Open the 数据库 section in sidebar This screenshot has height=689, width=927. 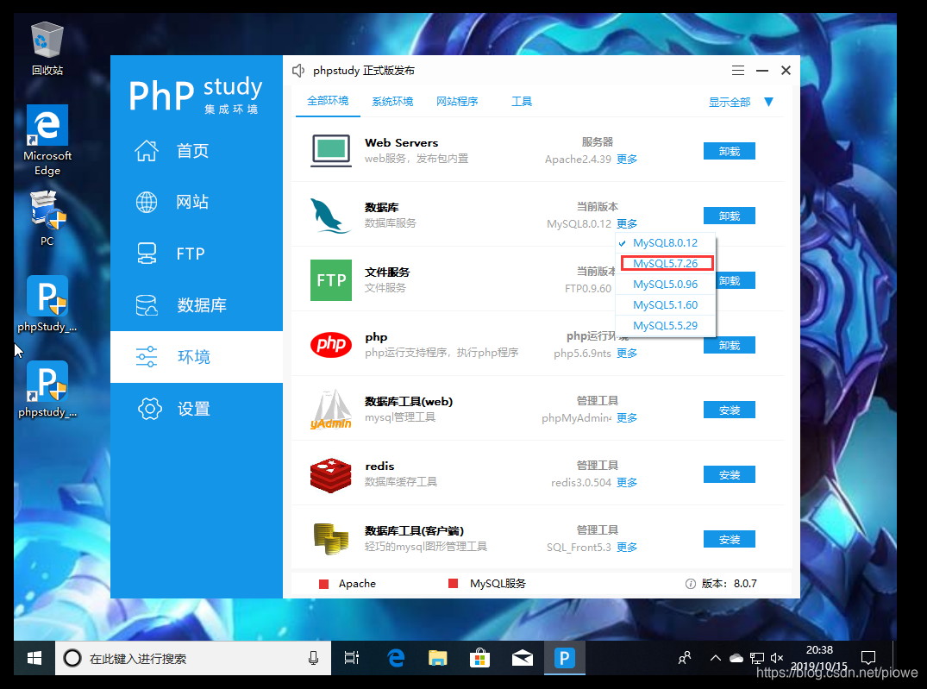pyautogui.click(x=197, y=305)
